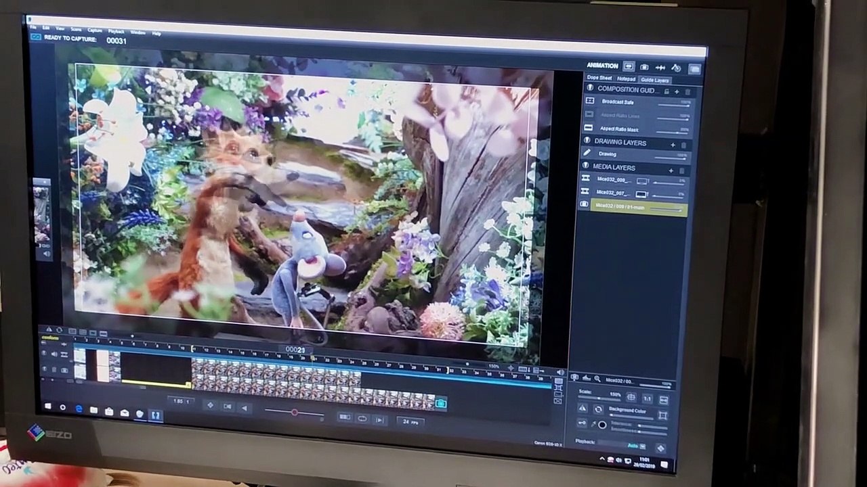Delete the selected media layer
Viewport: 867px width, 487px height.
681,171
